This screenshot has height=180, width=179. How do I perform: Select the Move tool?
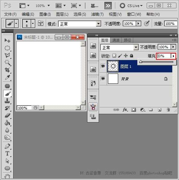pyautogui.click(x=7, y=40)
